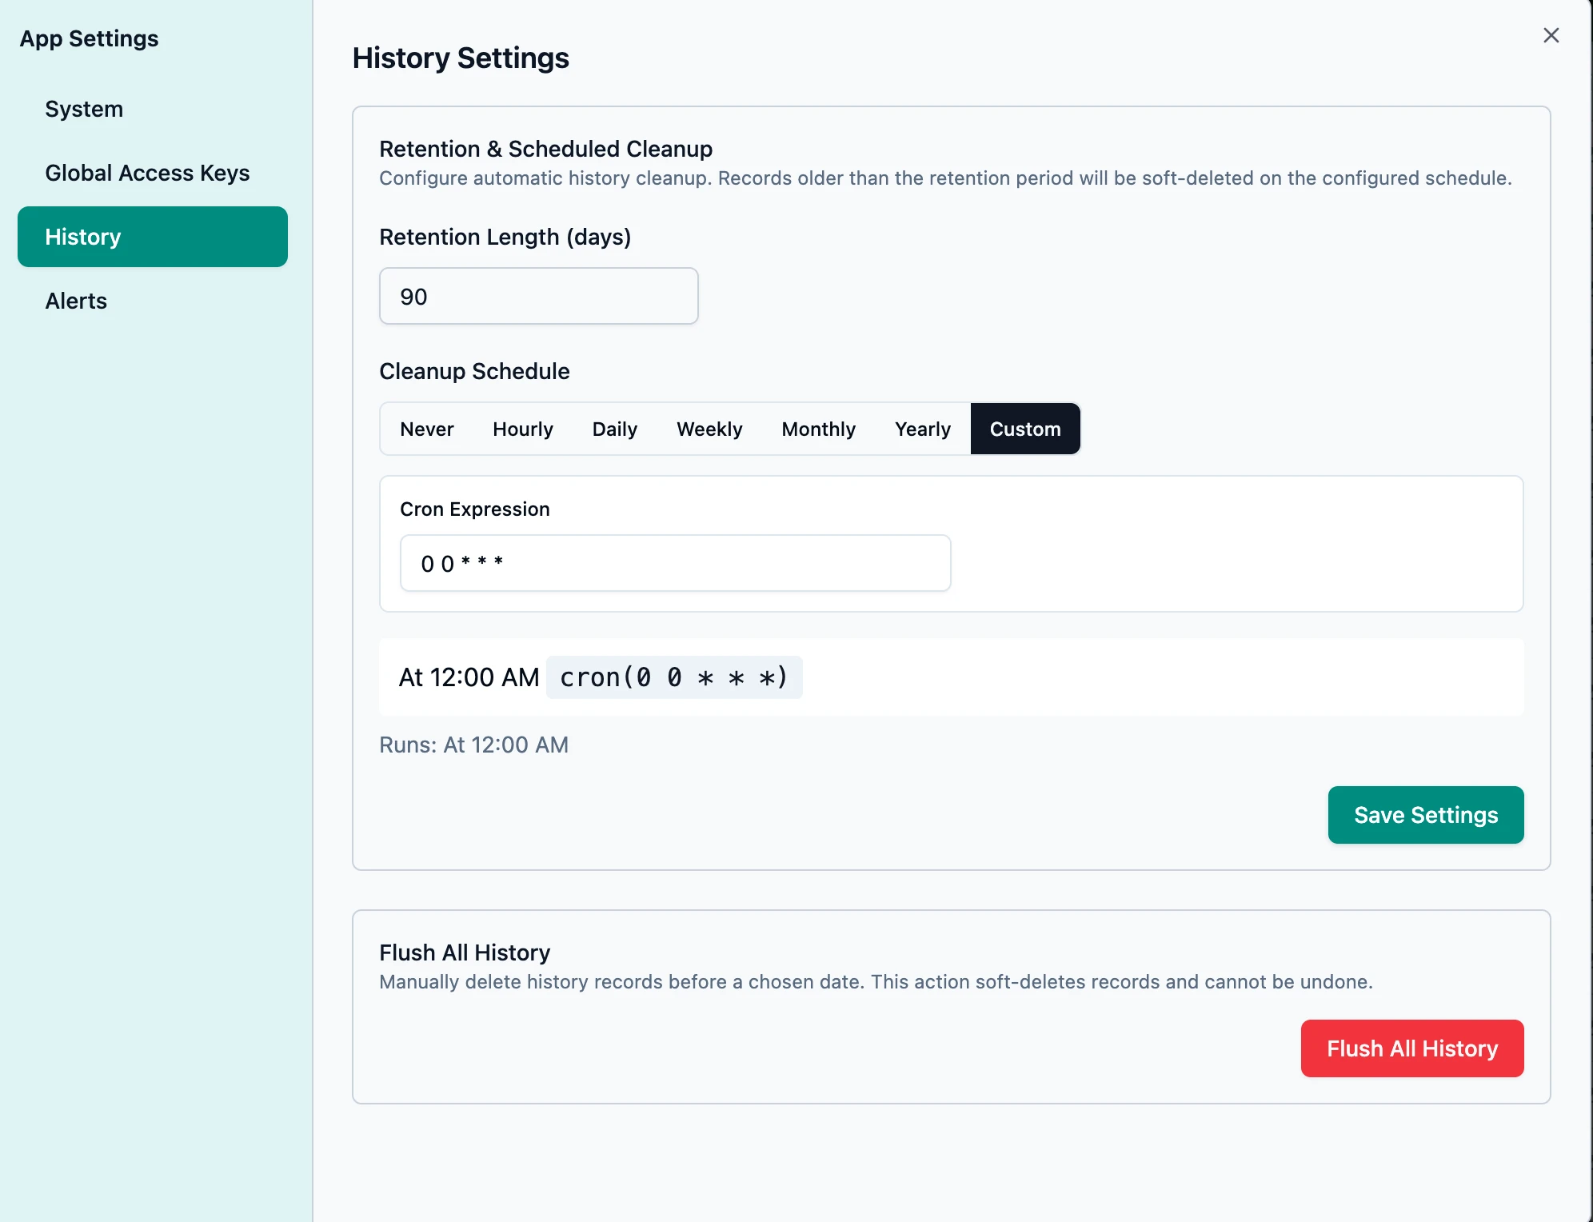Image resolution: width=1593 pixels, height=1222 pixels.
Task: Select the Monthly cleanup schedule
Action: click(x=819, y=429)
